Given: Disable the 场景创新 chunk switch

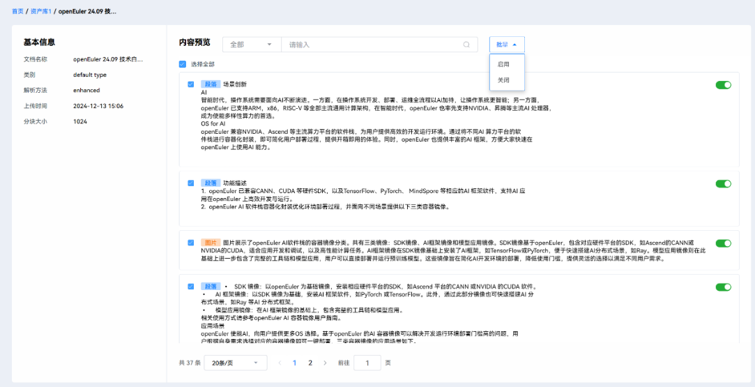Looking at the screenshot, I should [723, 84].
